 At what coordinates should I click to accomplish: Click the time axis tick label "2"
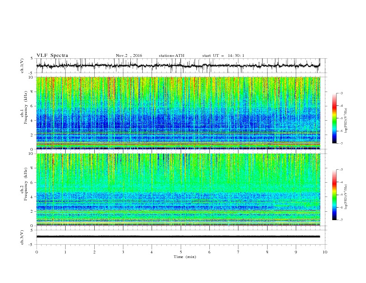pos(94,252)
